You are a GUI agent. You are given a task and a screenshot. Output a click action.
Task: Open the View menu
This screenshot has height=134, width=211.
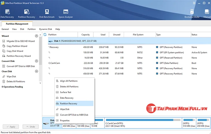coord(14,29)
